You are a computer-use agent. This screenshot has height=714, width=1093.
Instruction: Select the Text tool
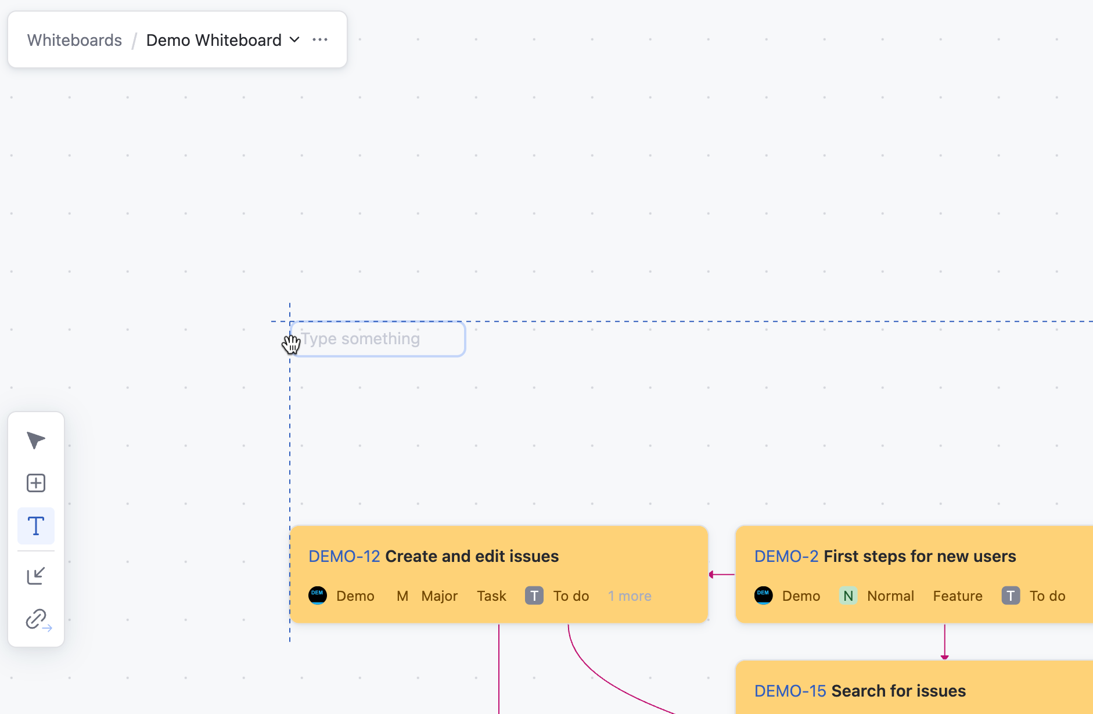(36, 526)
